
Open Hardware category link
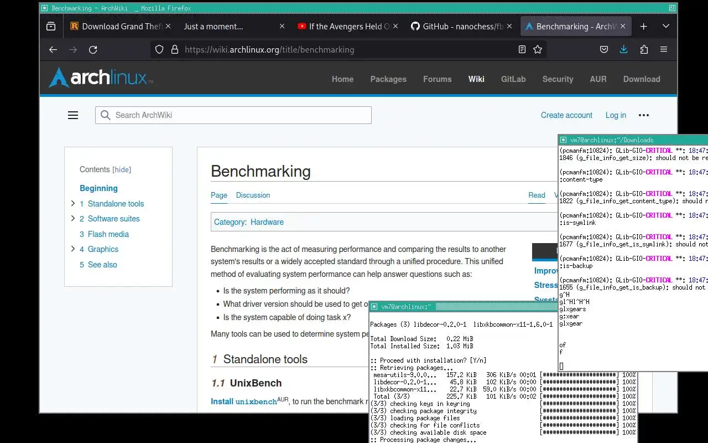267,222
